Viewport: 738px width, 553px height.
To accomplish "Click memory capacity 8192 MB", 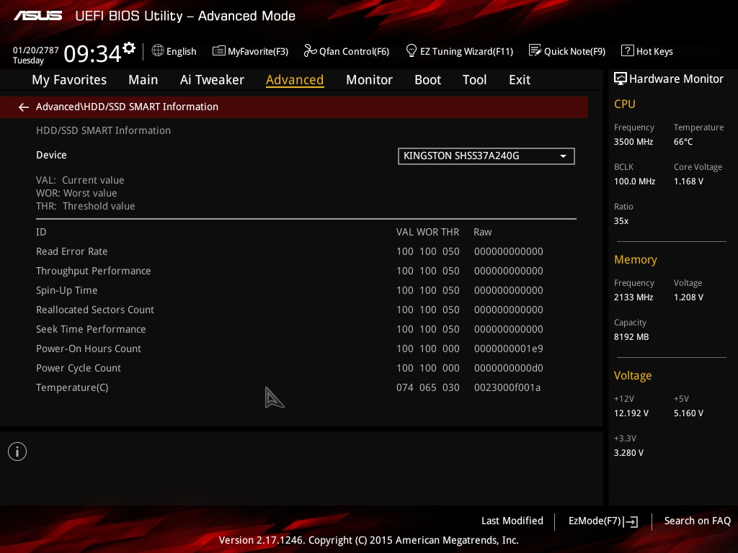I will 631,337.
